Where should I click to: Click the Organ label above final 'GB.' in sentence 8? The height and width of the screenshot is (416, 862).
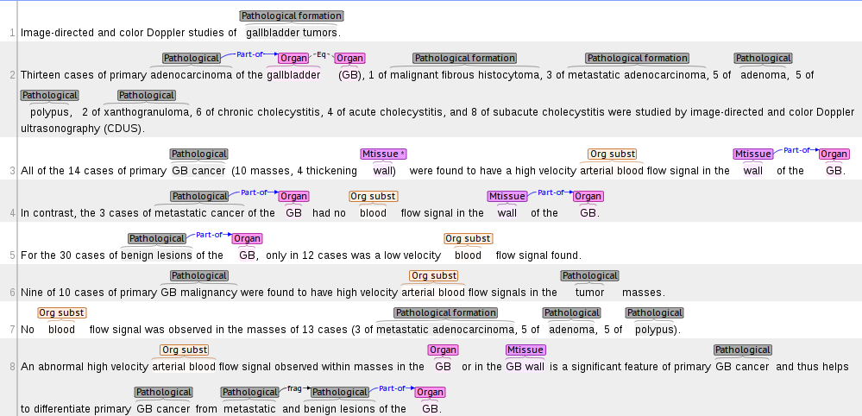click(x=430, y=393)
